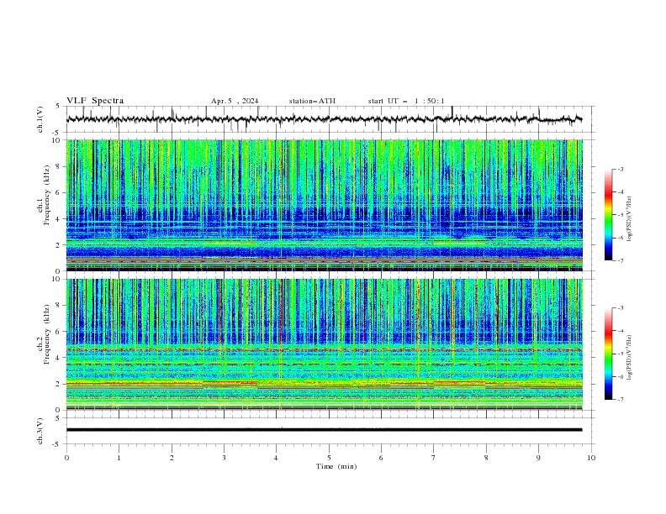The image size is (666, 514).
Task: Click the 'Time (min)' axis label
Action: tap(336, 466)
